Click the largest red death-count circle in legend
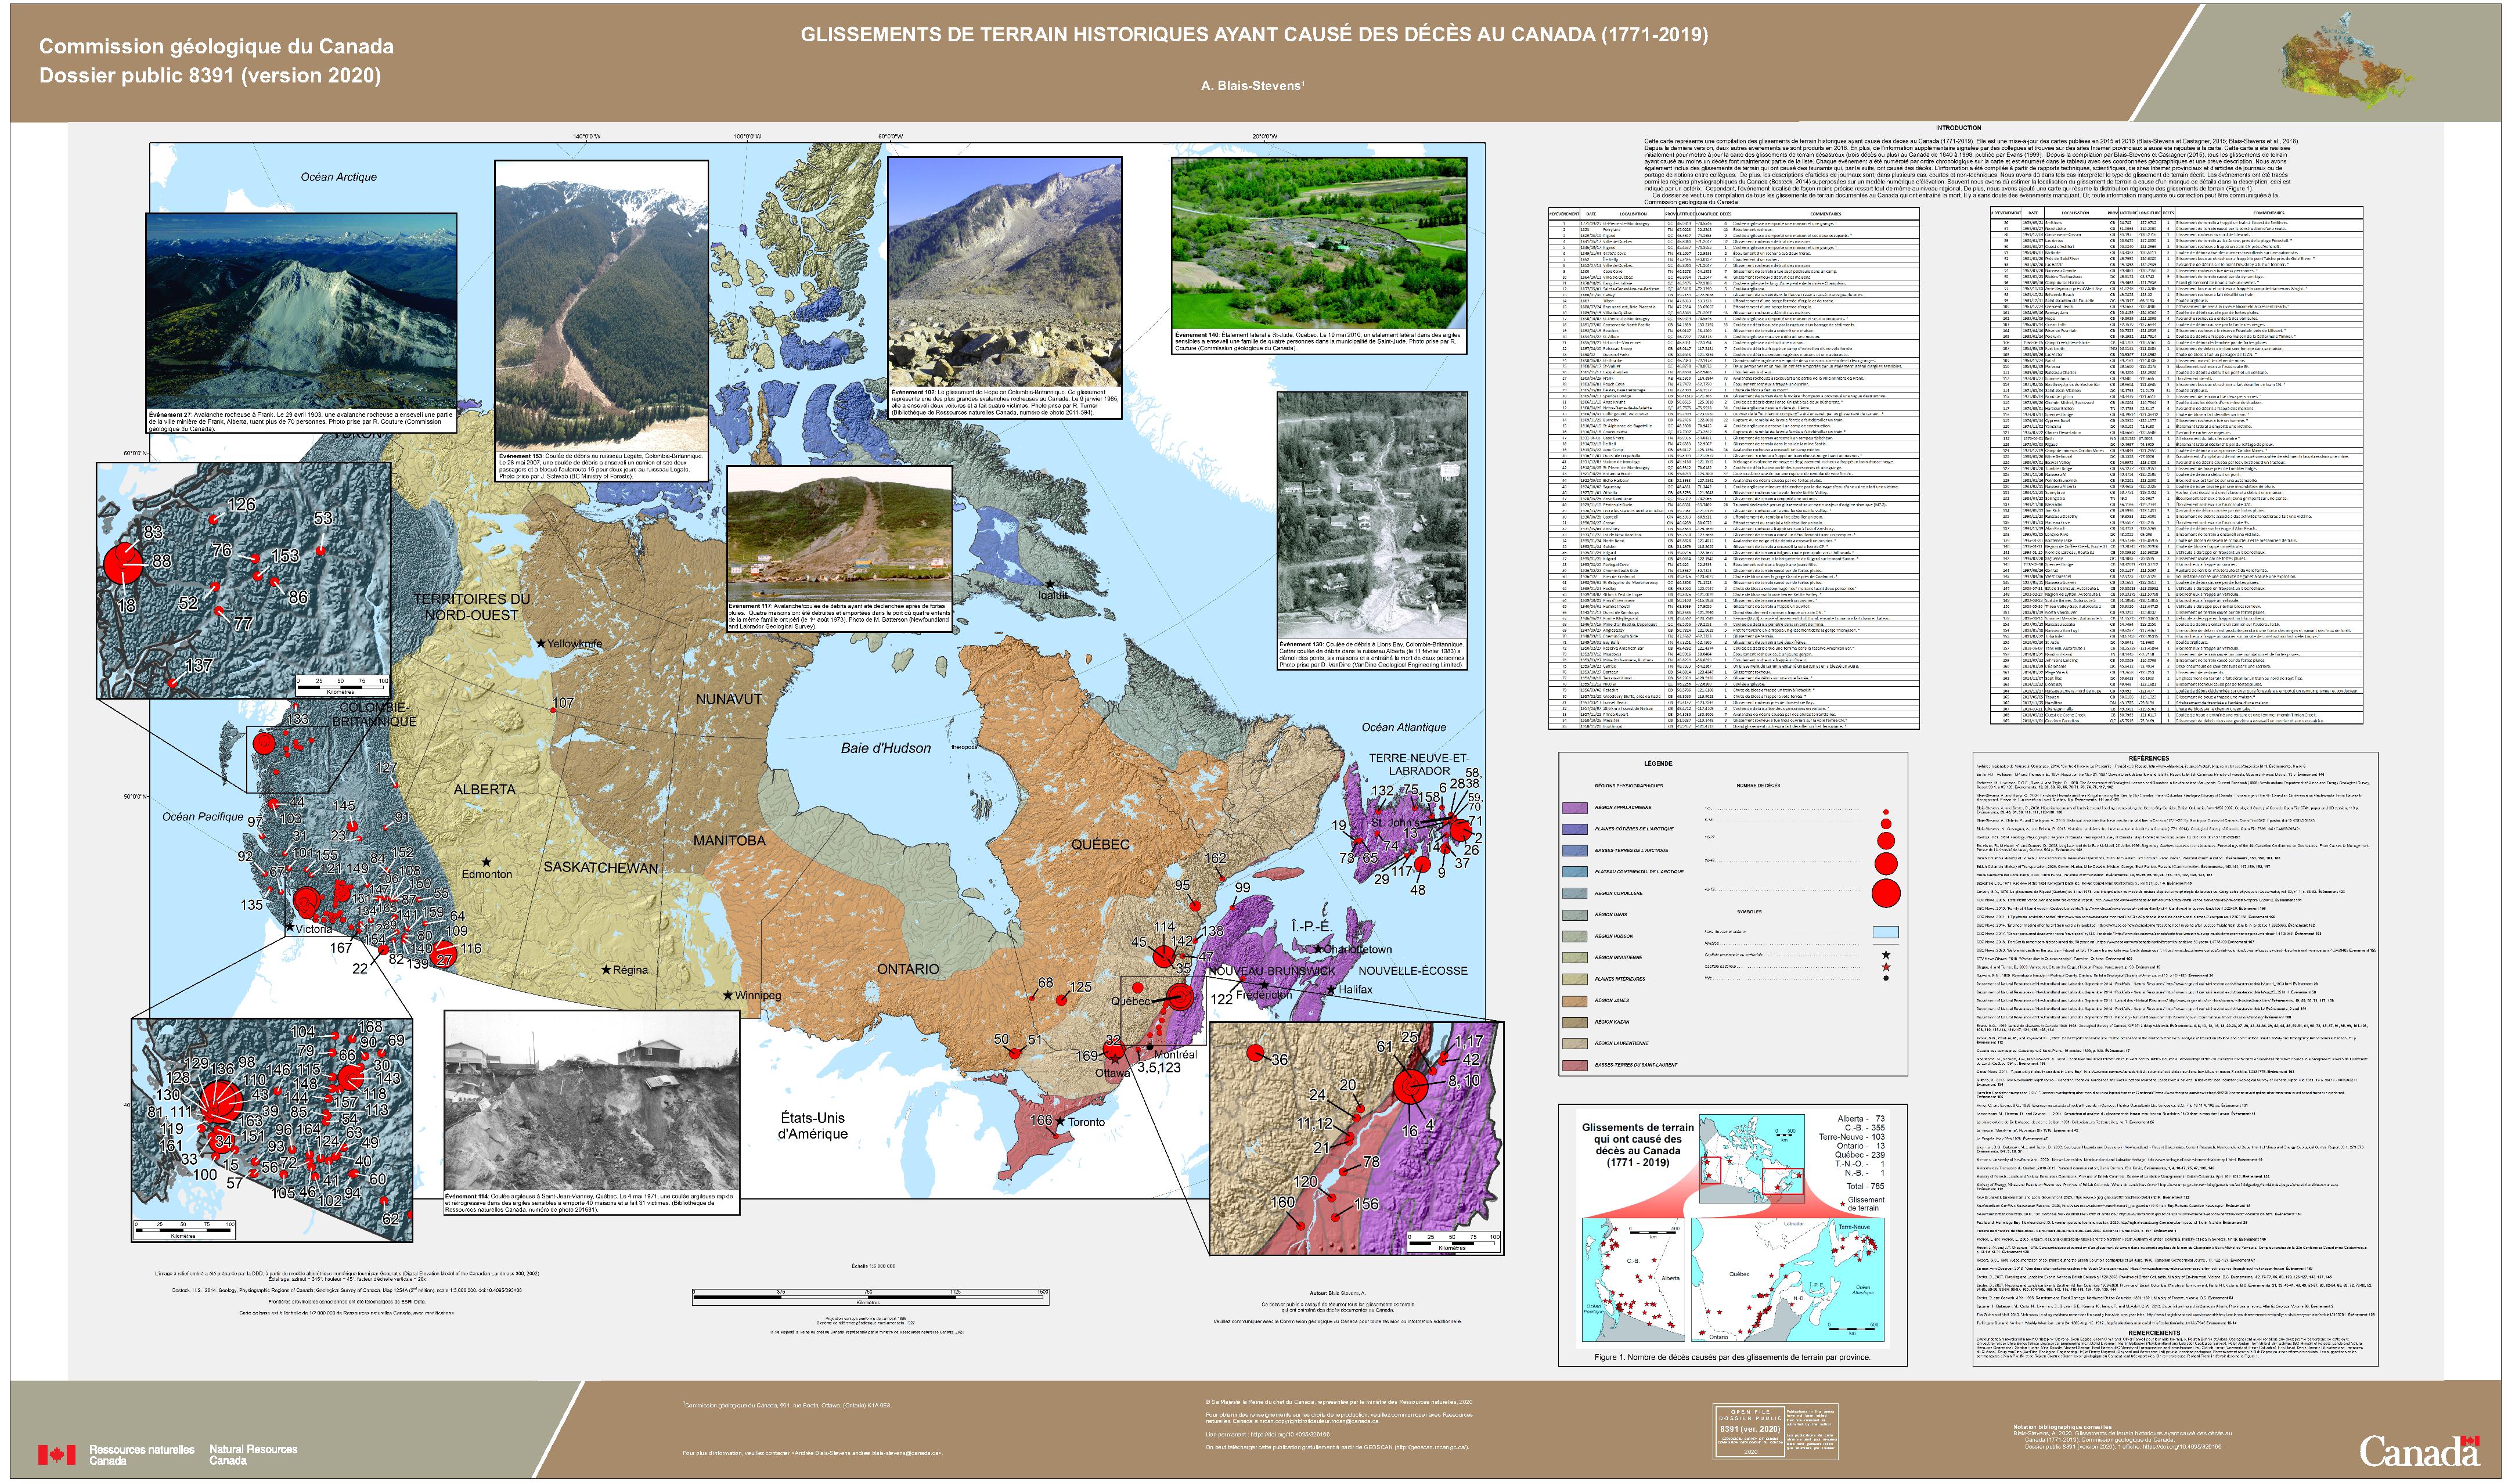 [1885, 893]
